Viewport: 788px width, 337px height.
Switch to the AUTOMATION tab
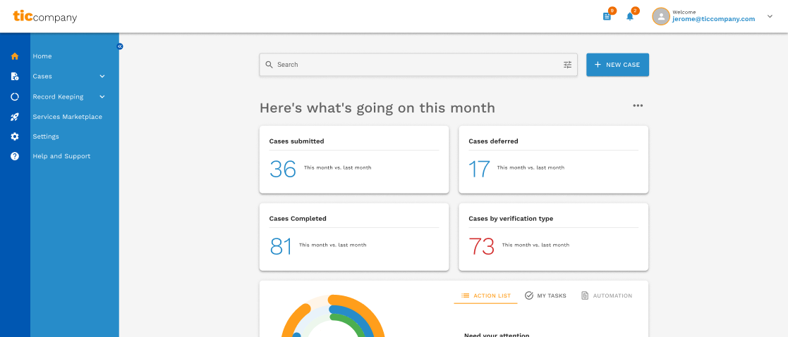click(x=607, y=296)
